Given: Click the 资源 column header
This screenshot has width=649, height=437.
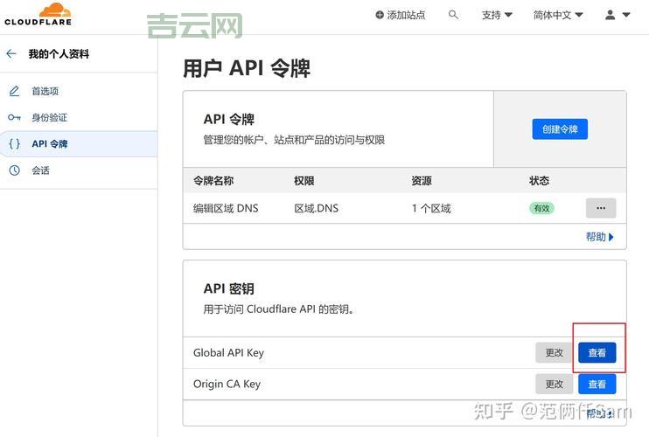Looking at the screenshot, I should coord(422,181).
